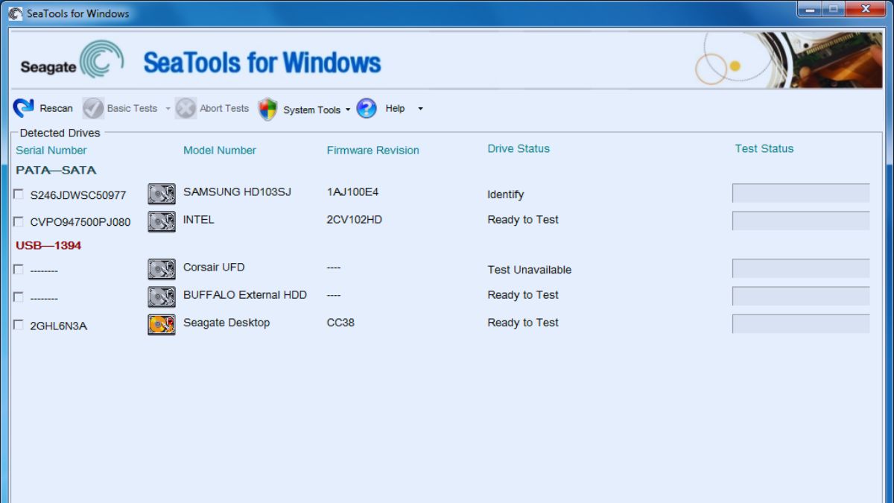Minimize the SeaTools for Windows window
Screen dimensions: 894x503
(809, 9)
